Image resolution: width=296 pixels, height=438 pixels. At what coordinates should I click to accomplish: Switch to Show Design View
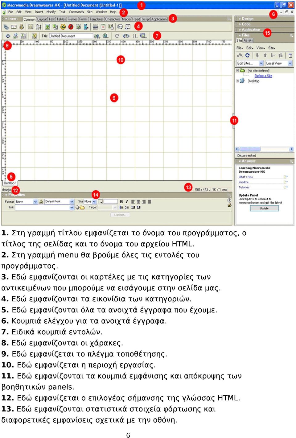click(x=23, y=36)
